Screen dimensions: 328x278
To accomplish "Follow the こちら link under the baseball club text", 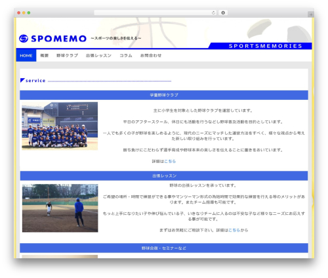I will click(x=170, y=162).
